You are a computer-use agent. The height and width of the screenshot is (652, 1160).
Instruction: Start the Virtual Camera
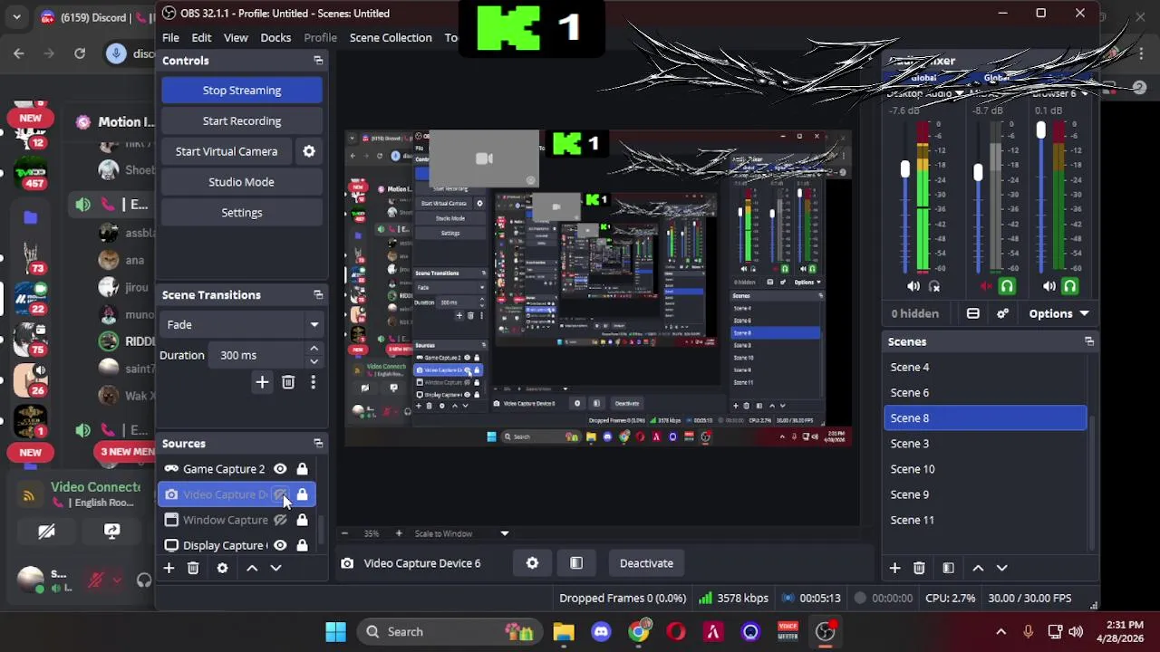(227, 151)
